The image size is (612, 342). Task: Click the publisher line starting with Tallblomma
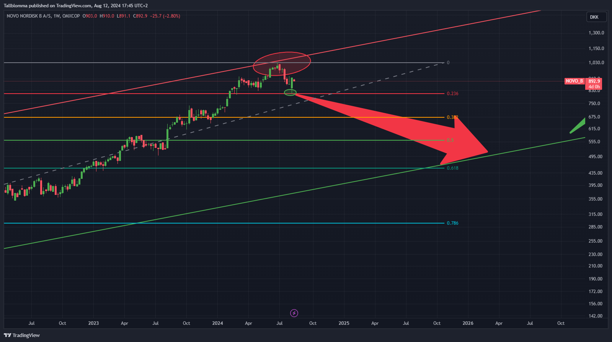(76, 6)
